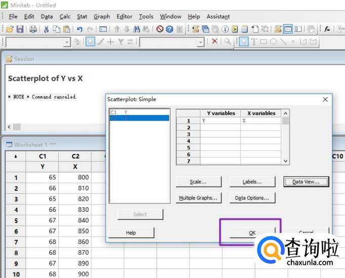Click the Open Project folder icon
This screenshot has width=345, height=278.
click(x=10, y=29)
